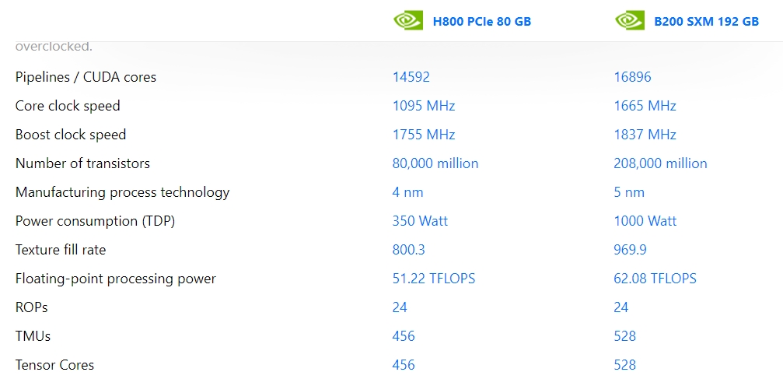Click the 4 nm process value
The image size is (783, 379).
pyautogui.click(x=407, y=192)
